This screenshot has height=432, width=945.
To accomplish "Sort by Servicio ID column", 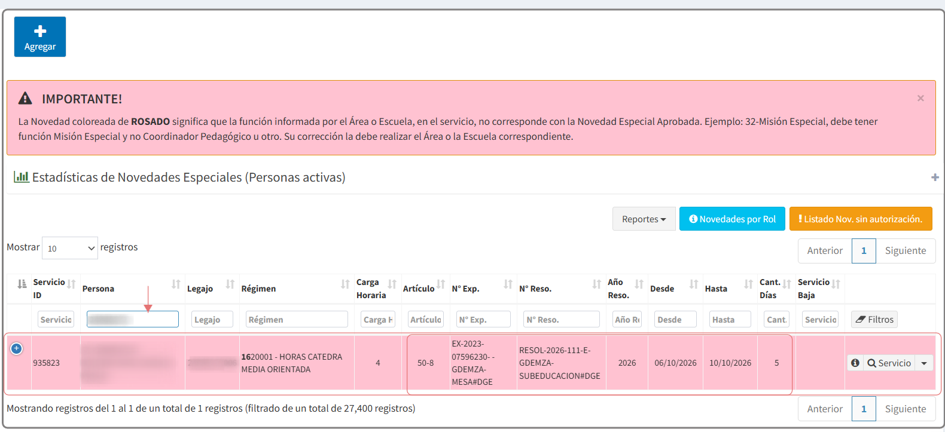I will click(x=54, y=289).
